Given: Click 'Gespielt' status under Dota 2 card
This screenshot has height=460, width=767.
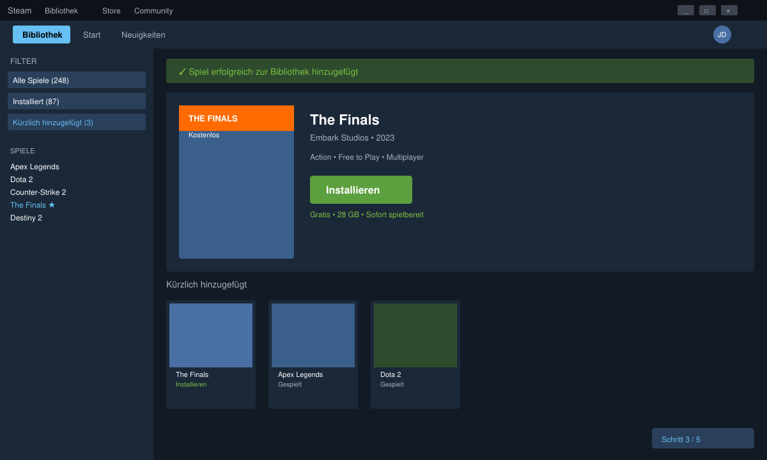Looking at the screenshot, I should (x=392, y=385).
